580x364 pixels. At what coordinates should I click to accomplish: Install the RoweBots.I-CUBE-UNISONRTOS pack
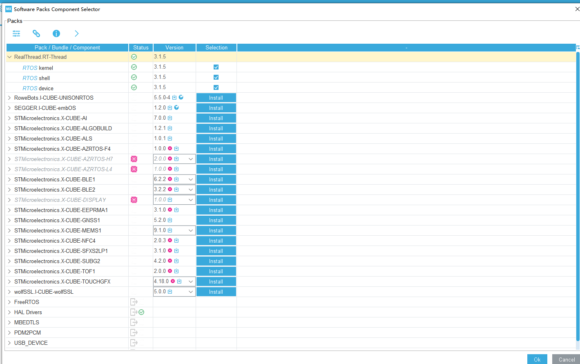216,98
